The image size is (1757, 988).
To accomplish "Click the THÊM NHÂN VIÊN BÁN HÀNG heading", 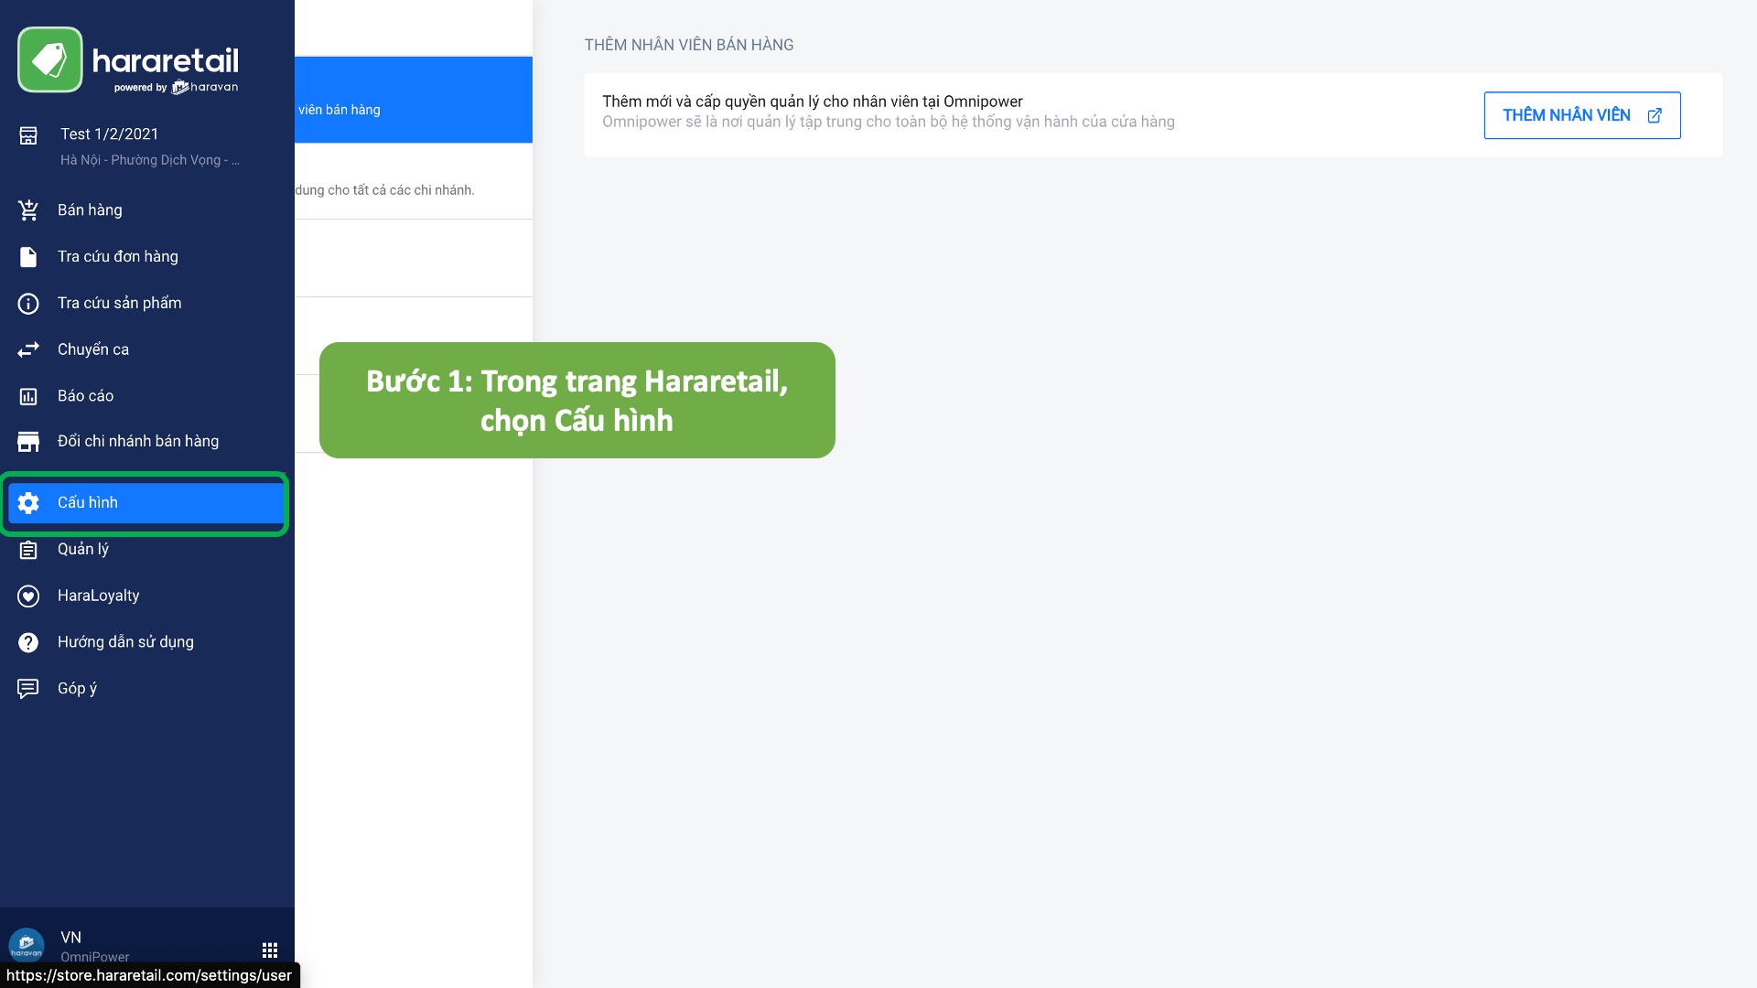I will pyautogui.click(x=689, y=45).
